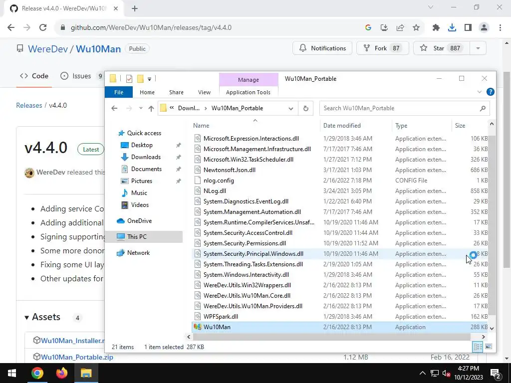Bookmark this page with the star icon

416,28
